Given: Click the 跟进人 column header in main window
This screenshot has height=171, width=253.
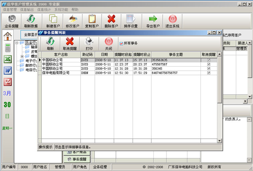Looking at the screenshot, I should (x=242, y=43).
